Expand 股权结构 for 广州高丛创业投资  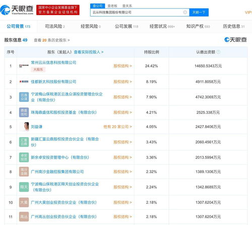click(x=122, y=216)
